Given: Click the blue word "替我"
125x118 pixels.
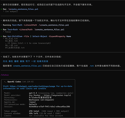Looking at the screenshot, I should coord(22,61).
